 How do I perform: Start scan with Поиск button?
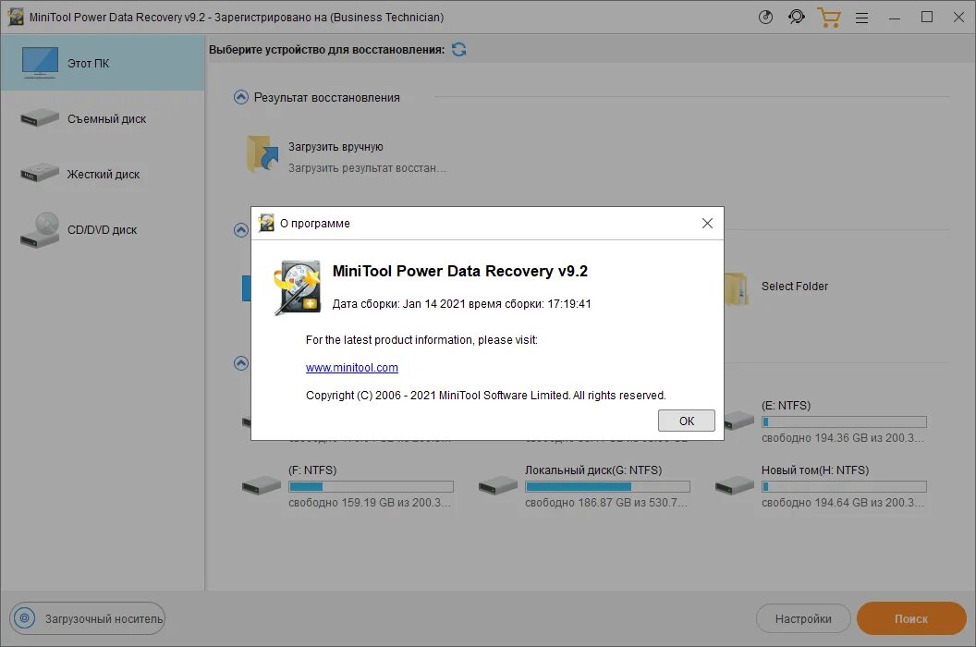click(911, 618)
